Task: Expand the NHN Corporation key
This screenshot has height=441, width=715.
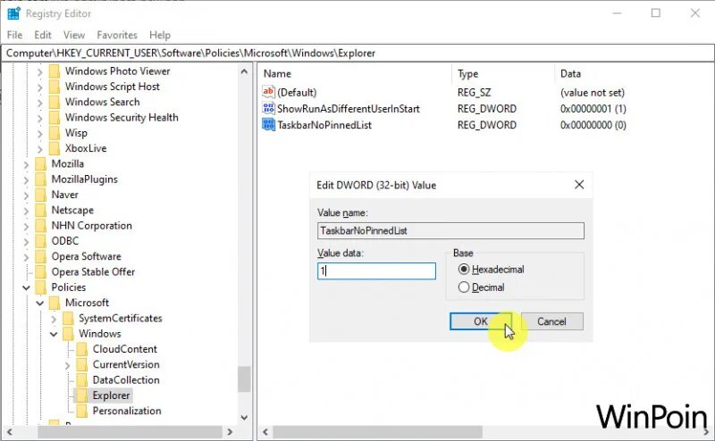Action: coord(26,226)
